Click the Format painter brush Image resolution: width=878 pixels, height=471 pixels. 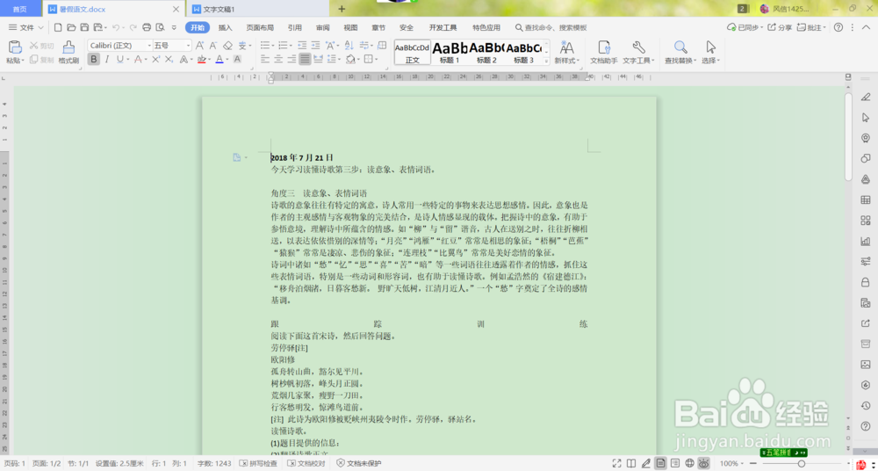click(68, 52)
